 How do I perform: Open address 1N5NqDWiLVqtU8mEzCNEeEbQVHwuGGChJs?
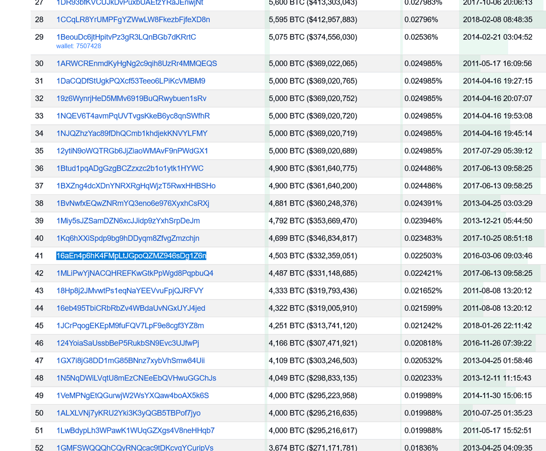(136, 378)
